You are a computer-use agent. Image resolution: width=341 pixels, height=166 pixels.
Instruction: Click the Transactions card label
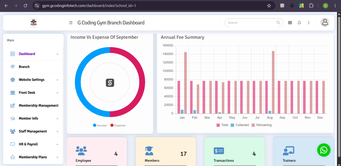224,161
